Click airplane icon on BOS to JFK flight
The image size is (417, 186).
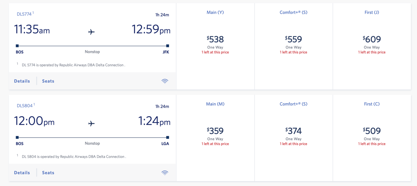coord(92,32)
